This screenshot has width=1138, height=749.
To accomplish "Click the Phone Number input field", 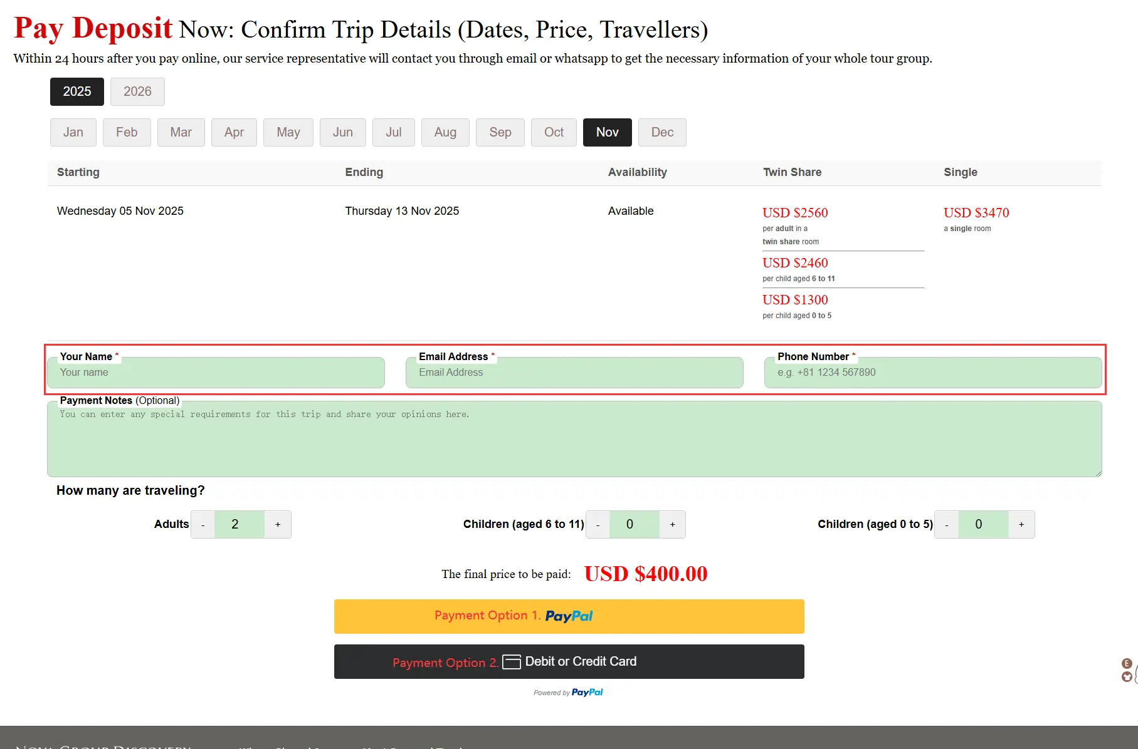I will [933, 373].
